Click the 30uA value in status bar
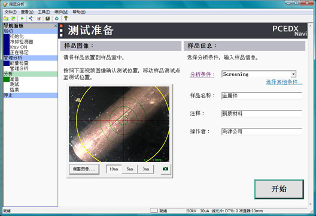 [204, 211]
